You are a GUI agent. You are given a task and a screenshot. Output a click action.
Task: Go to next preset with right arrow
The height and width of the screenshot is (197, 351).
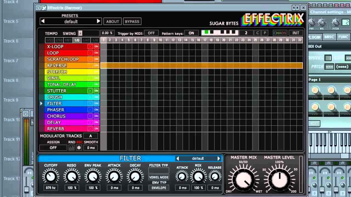(x=99, y=21)
